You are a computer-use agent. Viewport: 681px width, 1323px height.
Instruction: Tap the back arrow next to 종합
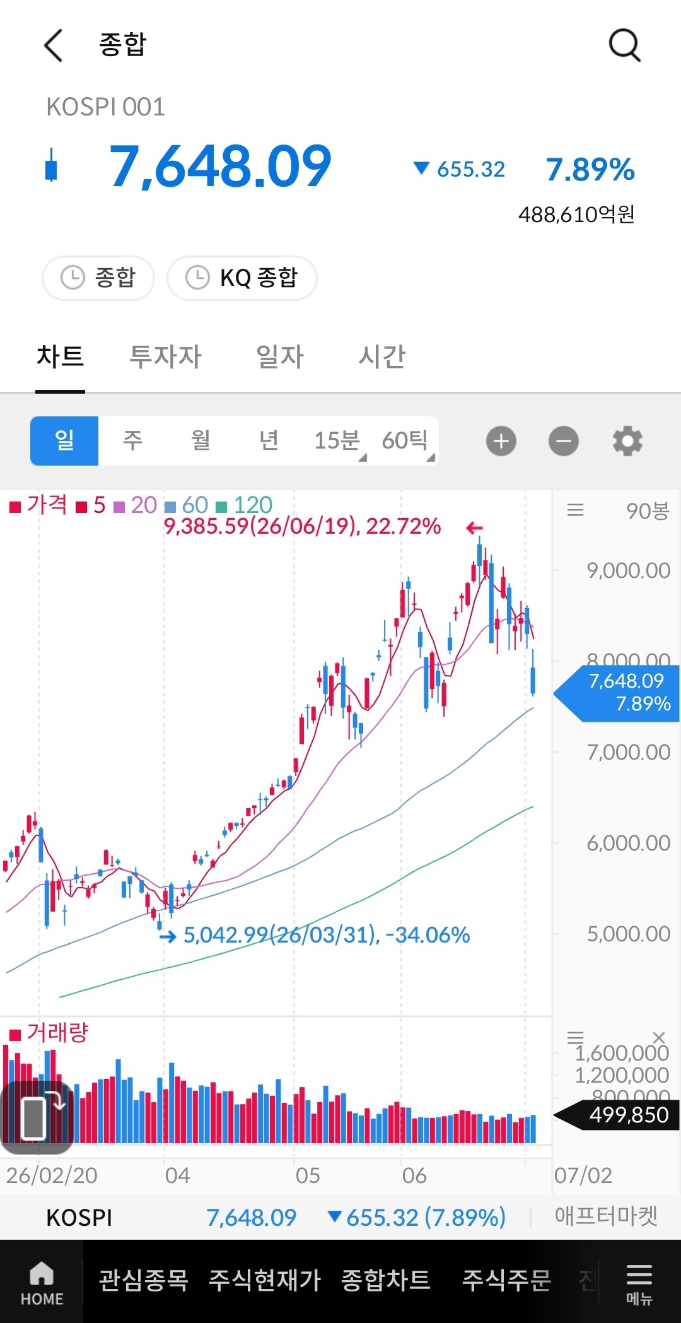pyautogui.click(x=54, y=45)
